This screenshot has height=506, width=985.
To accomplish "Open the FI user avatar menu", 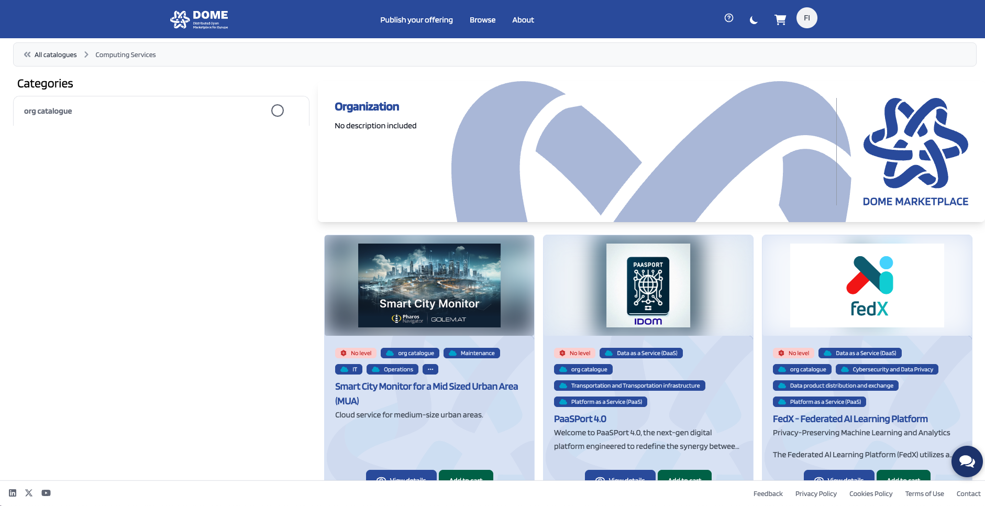I will (x=807, y=18).
